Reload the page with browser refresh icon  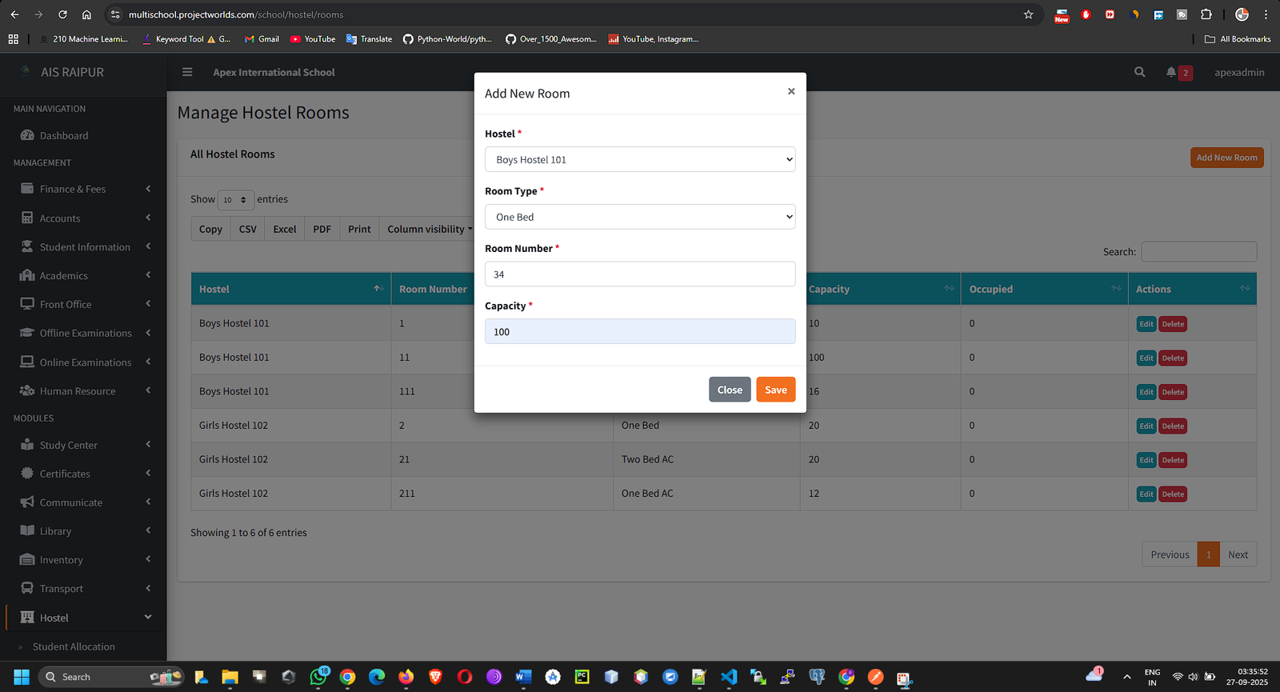point(62,14)
